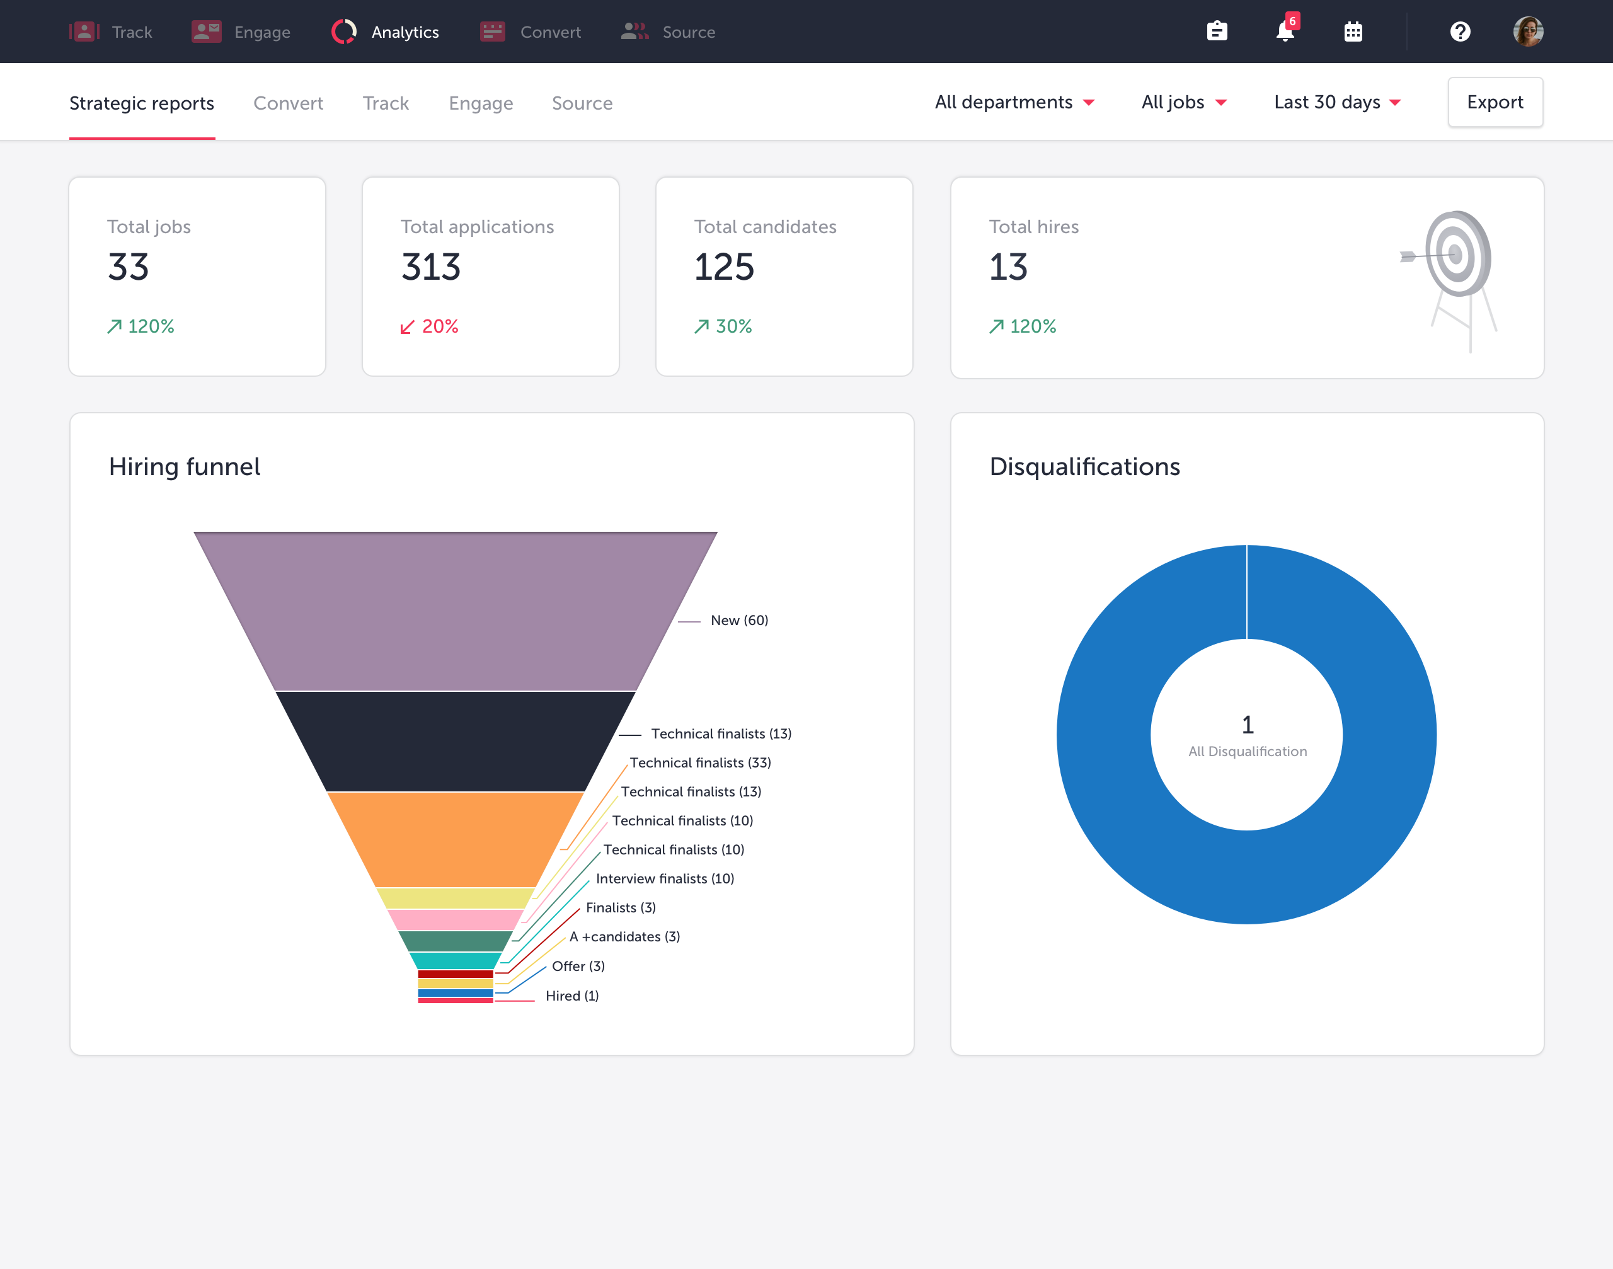Expand the All jobs dropdown
The height and width of the screenshot is (1269, 1613).
tap(1183, 103)
